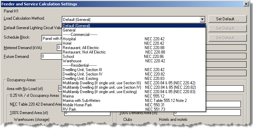Pick Restaurant, All Electric option
The image size is (253, 129).
click(x=134, y=48)
